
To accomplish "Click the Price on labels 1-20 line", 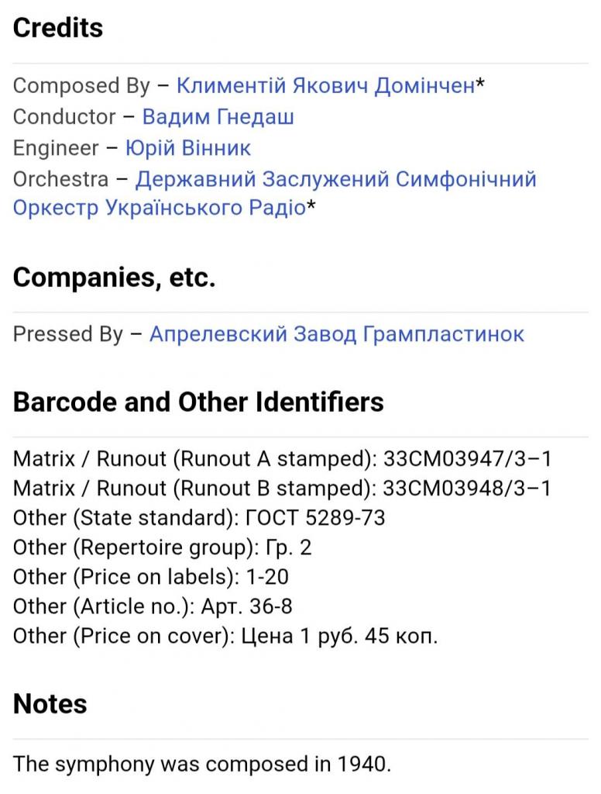I will (x=151, y=577).
